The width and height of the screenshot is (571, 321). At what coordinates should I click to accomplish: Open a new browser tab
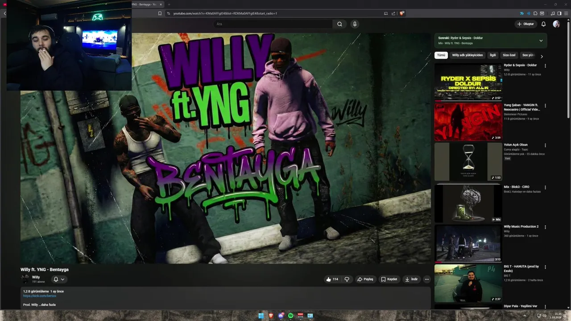[169, 4]
